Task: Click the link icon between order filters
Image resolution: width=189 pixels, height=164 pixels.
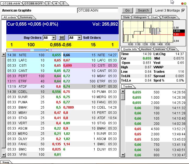Action: [62, 38]
